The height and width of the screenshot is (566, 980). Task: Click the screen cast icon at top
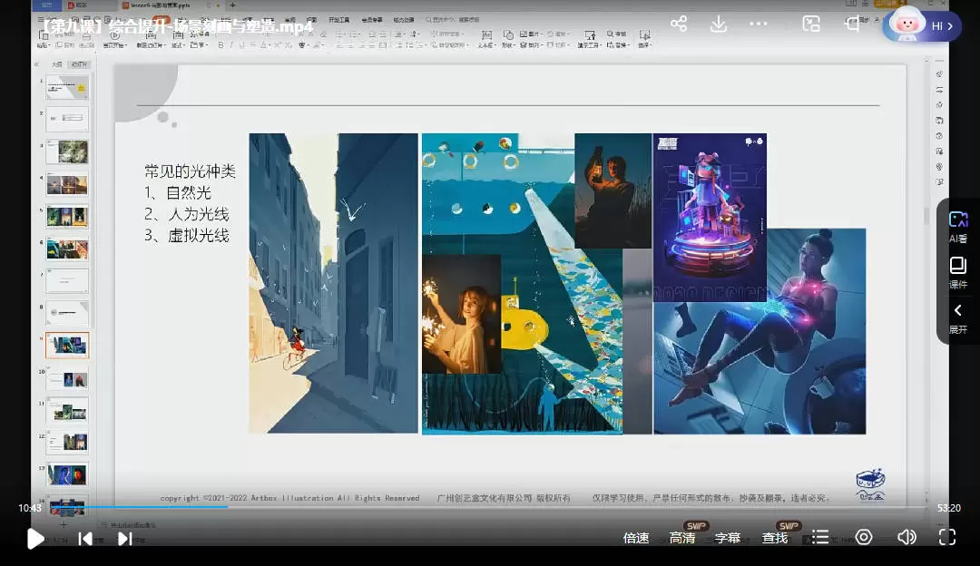click(x=851, y=24)
